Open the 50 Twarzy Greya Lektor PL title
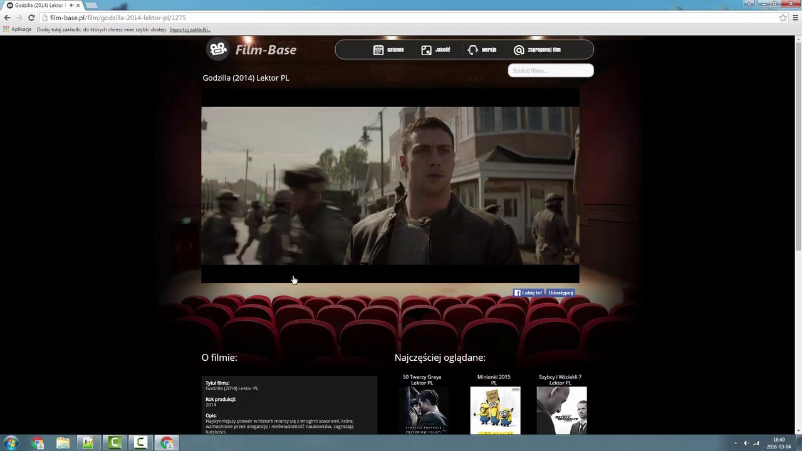Viewport: 802px width, 451px height. 422,380
